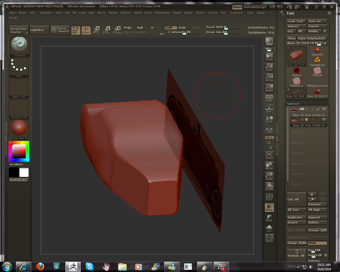Screen dimensions: 340x272
Task: Click the Groups Split button
Action: (317, 230)
